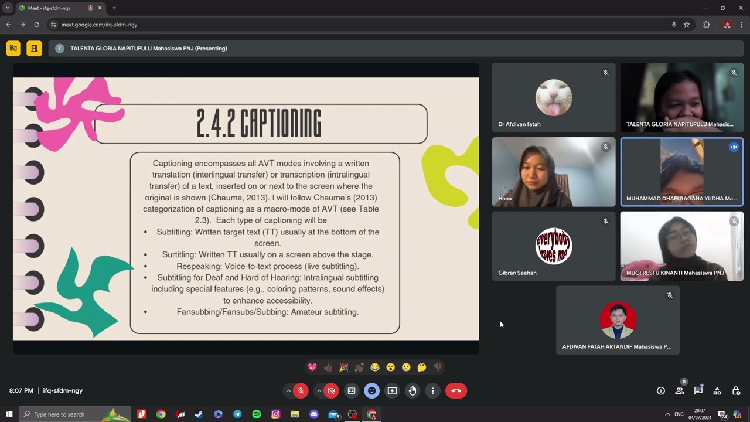Send the surprised face reaction
750x422 pixels.
point(390,367)
